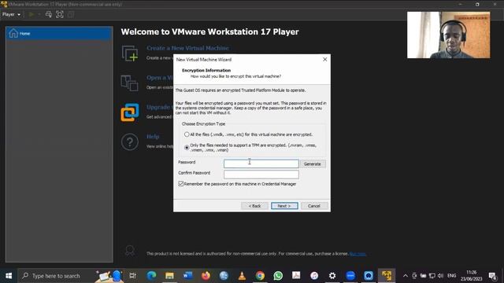Open Google Chrome from the taskbar
The width and height of the screenshot is (504, 283).
click(260, 276)
